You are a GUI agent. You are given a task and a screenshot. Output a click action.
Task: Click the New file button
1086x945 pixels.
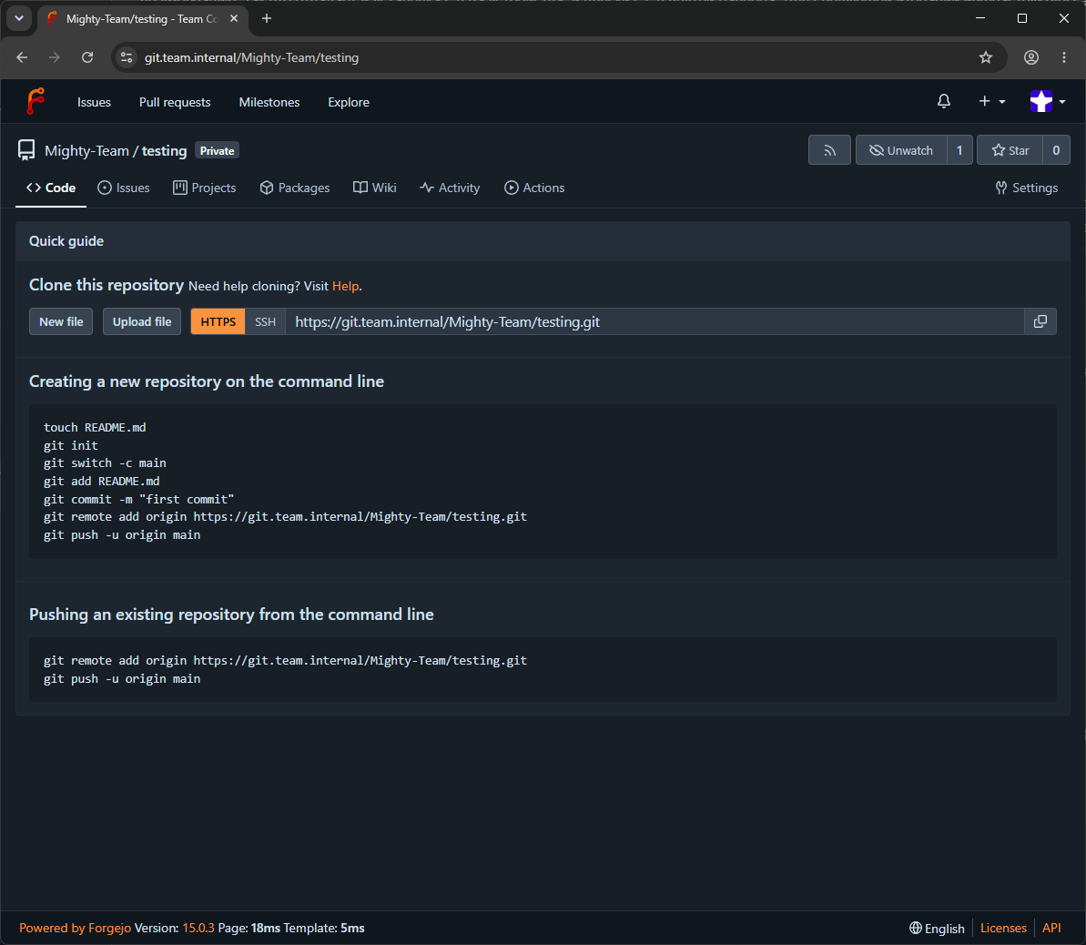point(61,321)
